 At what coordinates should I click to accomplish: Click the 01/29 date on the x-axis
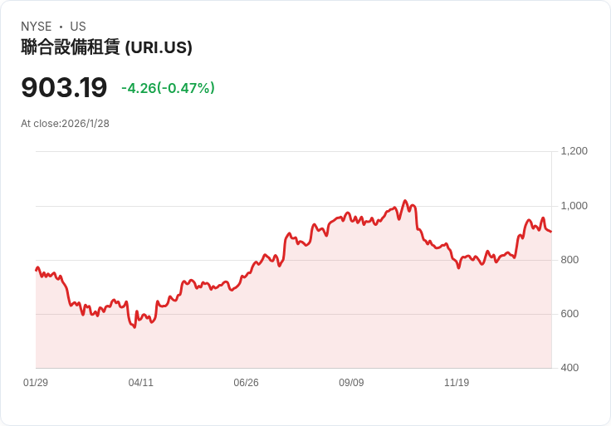(36, 383)
